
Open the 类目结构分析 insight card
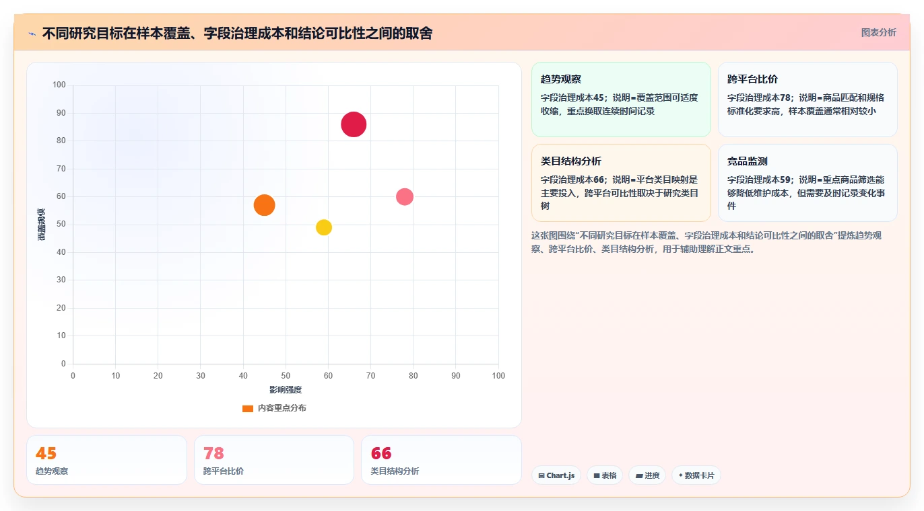621,183
